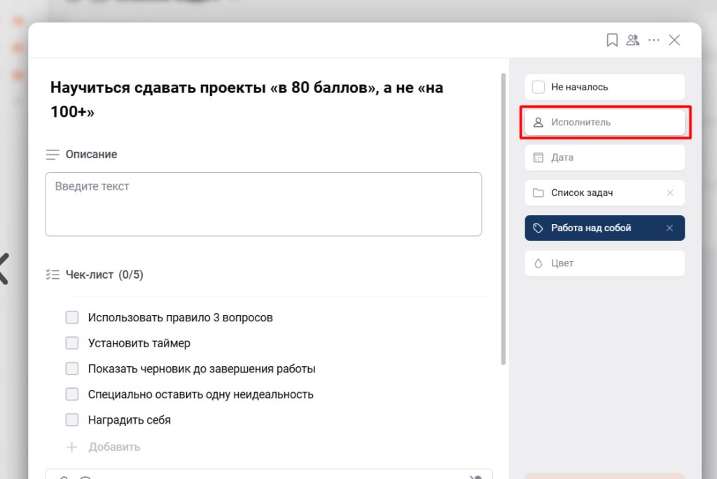Viewport: 717px width, 479px height.
Task: Click the «Введите текст» description field
Action: coord(263,204)
